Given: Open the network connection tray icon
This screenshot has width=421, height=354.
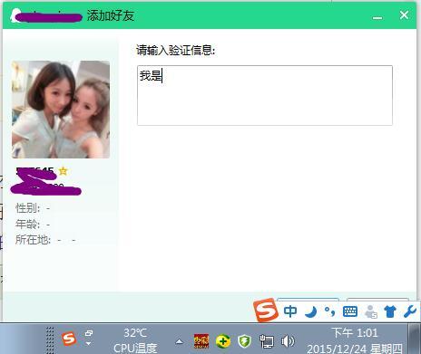Looking at the screenshot, I should [266, 341].
